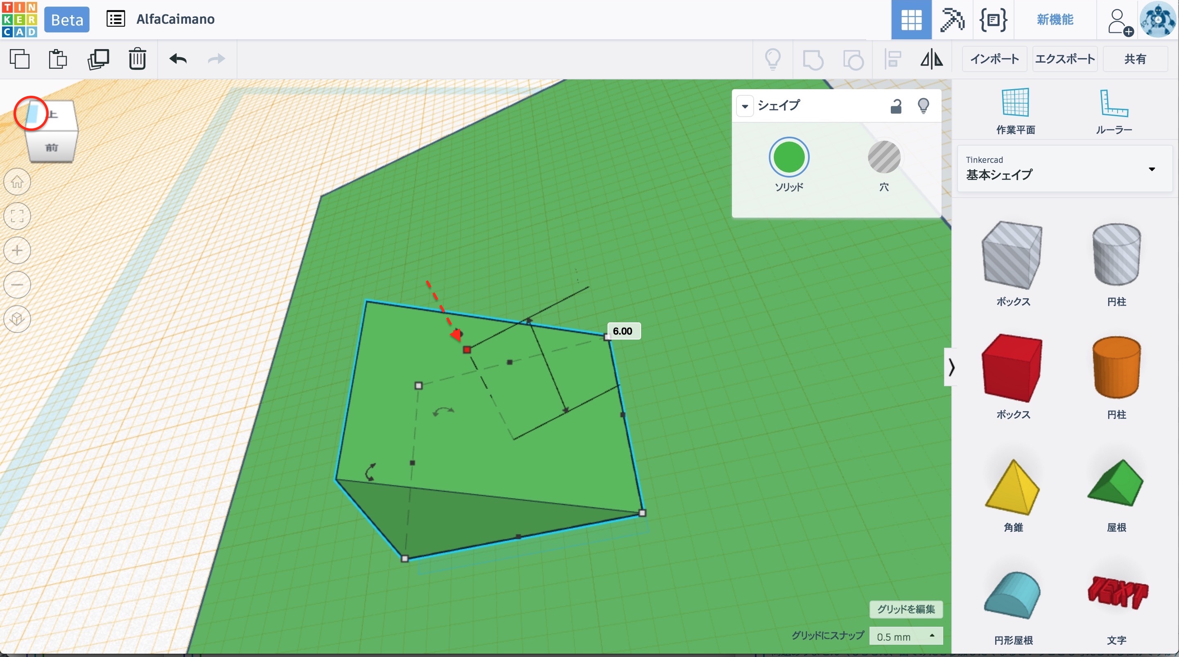Click the duplicate icon in toolbar

98,59
